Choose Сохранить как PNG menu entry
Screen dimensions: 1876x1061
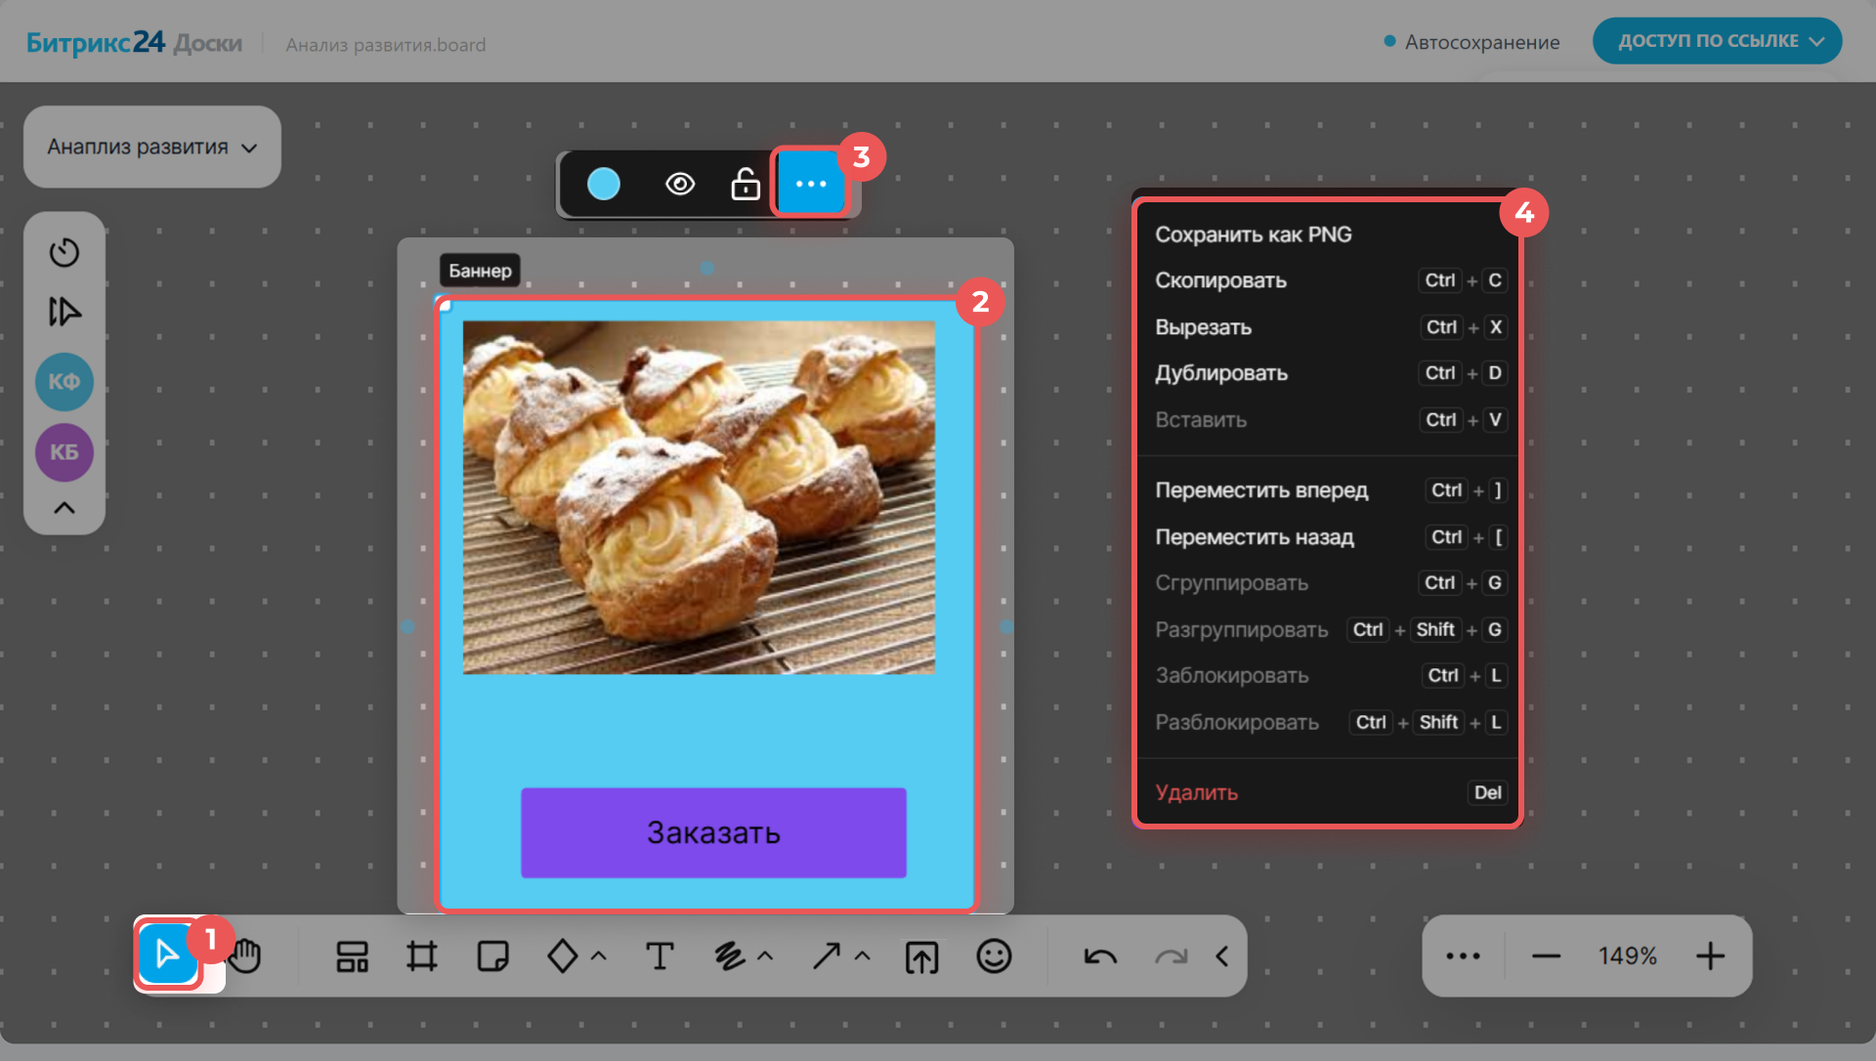click(1254, 234)
